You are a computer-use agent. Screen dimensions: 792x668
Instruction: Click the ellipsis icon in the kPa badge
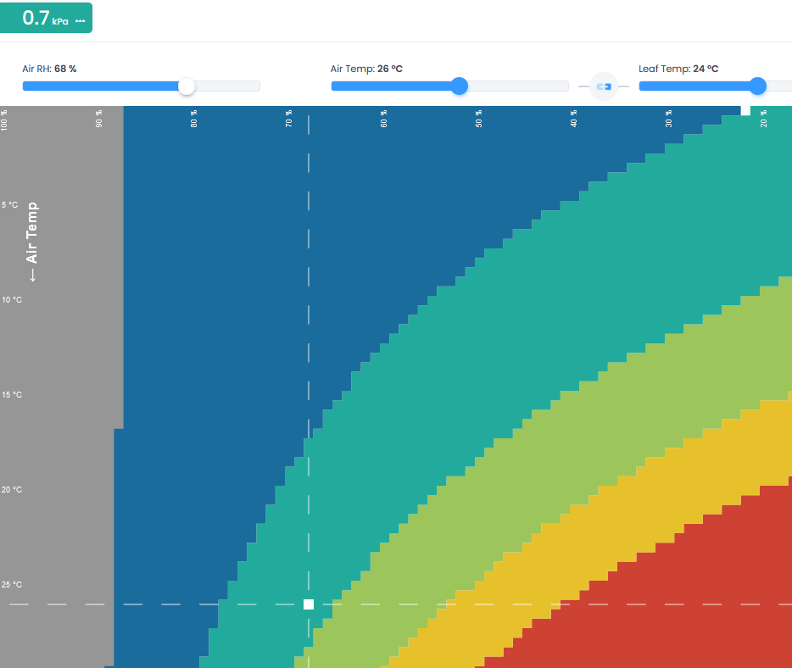click(81, 20)
